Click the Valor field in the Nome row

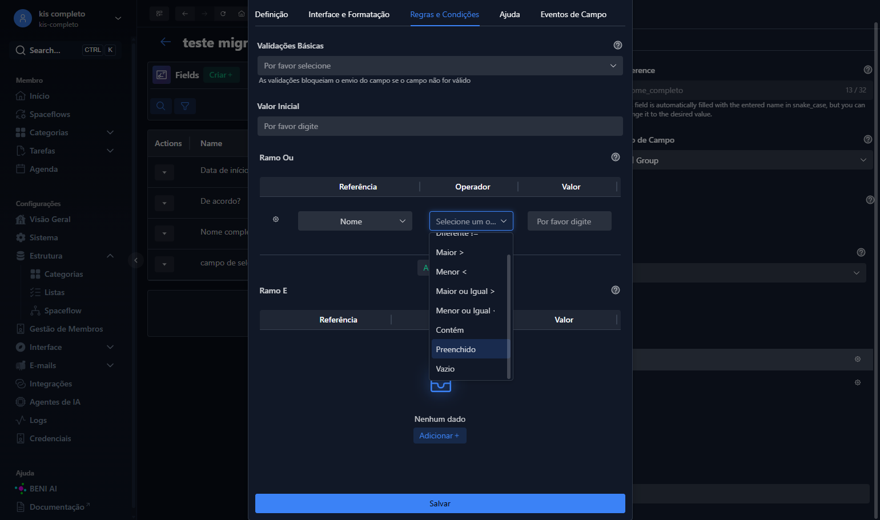point(569,221)
